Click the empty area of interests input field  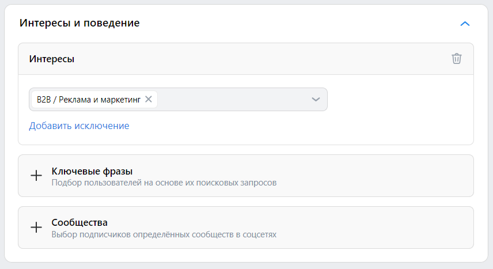click(x=233, y=100)
